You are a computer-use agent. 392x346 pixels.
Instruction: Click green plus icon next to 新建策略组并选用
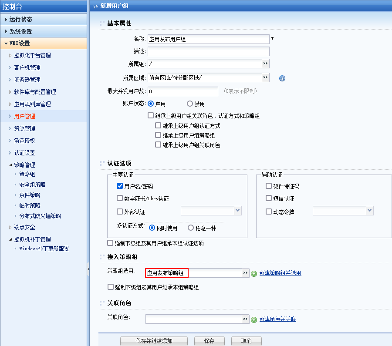(254, 273)
